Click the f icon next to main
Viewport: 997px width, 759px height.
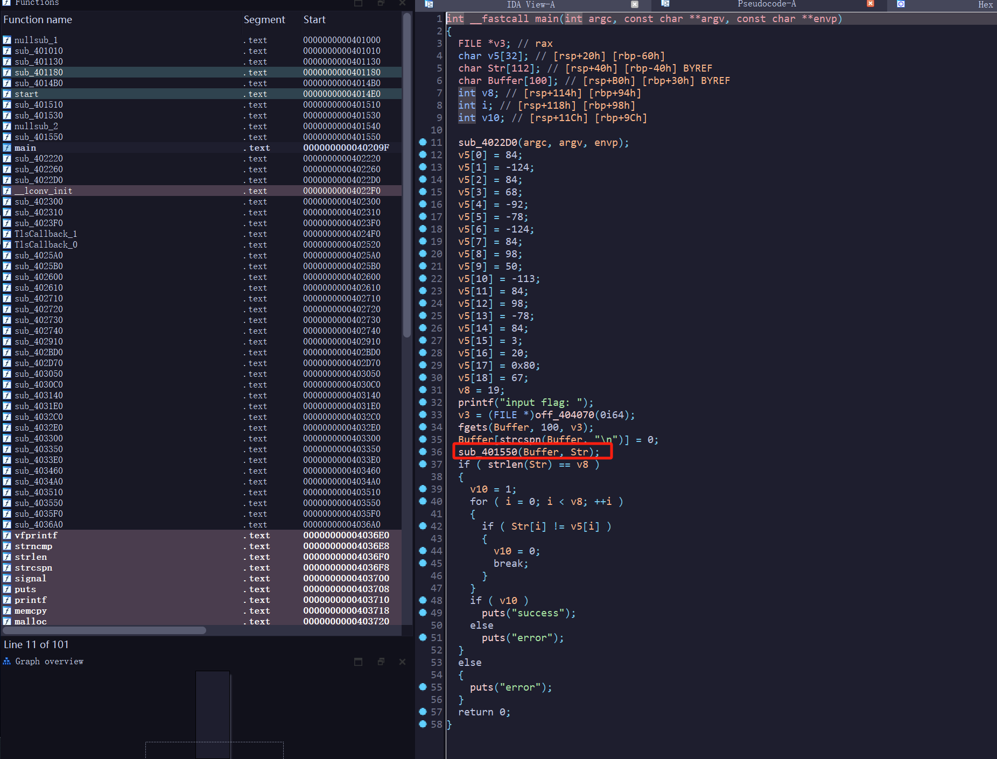(7, 147)
